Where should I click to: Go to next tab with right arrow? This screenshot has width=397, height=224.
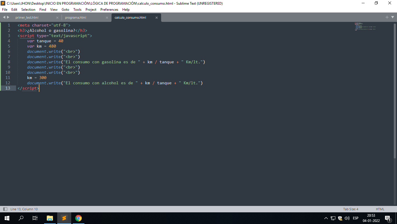click(x=8, y=17)
